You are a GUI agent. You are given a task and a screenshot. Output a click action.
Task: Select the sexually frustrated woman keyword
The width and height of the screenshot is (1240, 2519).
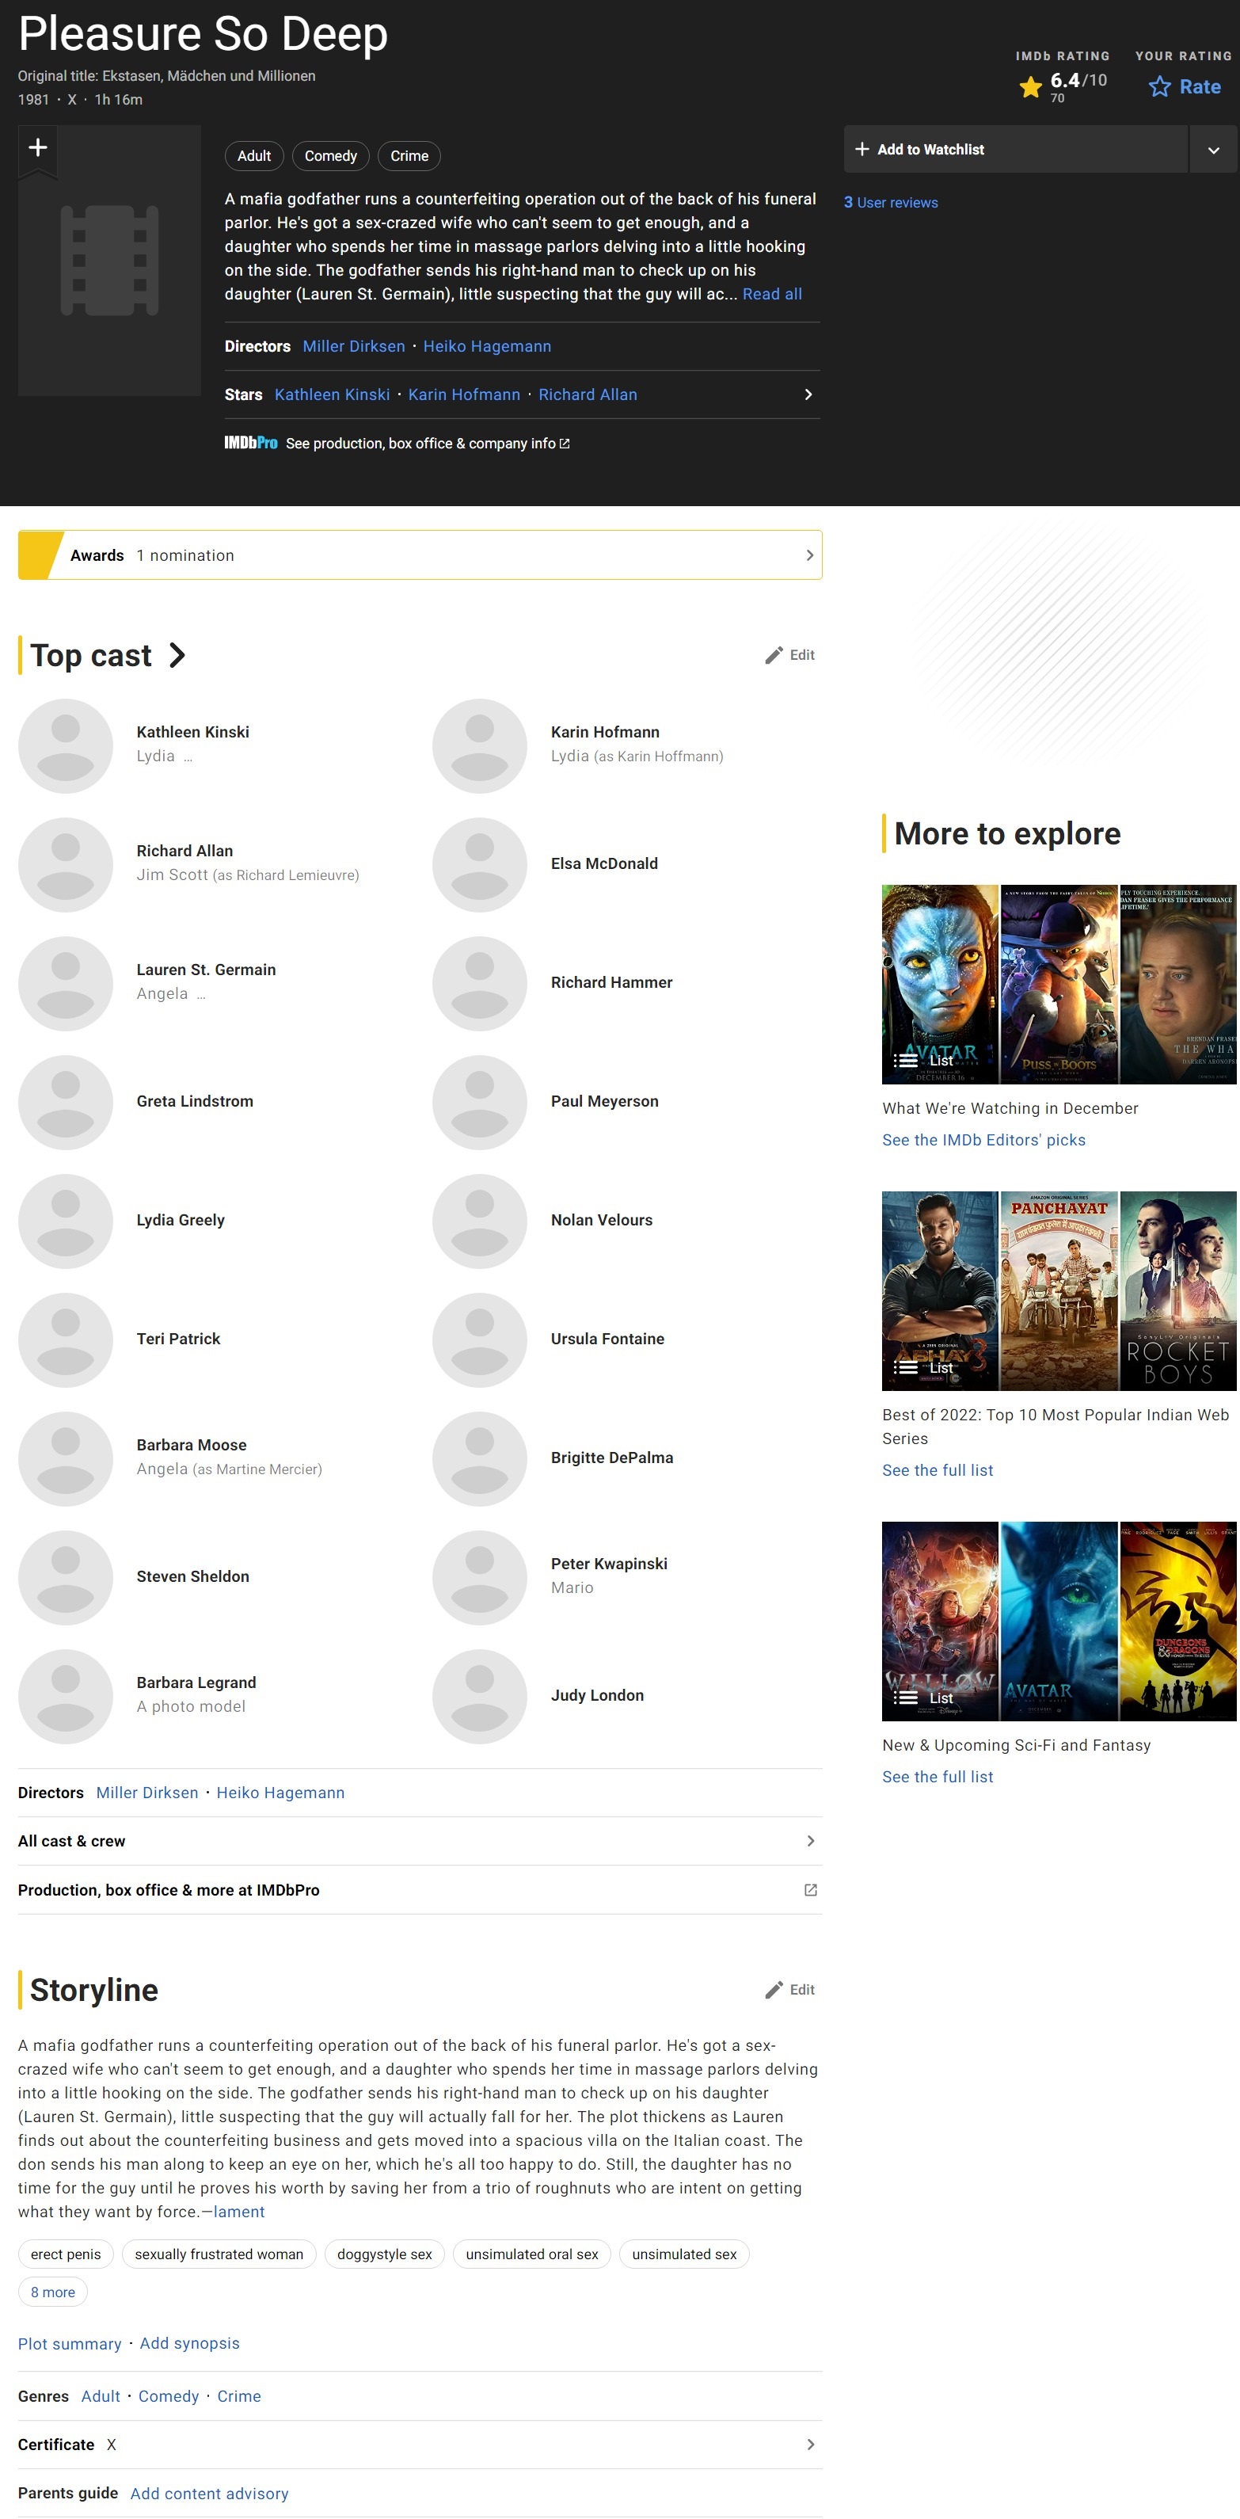(x=219, y=2254)
